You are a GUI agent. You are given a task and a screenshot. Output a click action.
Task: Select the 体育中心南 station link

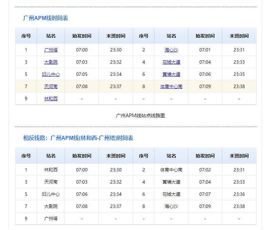pyautogui.click(x=171, y=86)
